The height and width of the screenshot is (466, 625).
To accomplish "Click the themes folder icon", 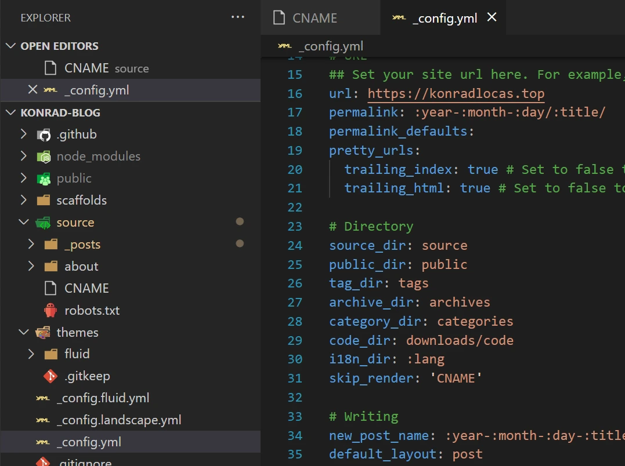I will (44, 333).
